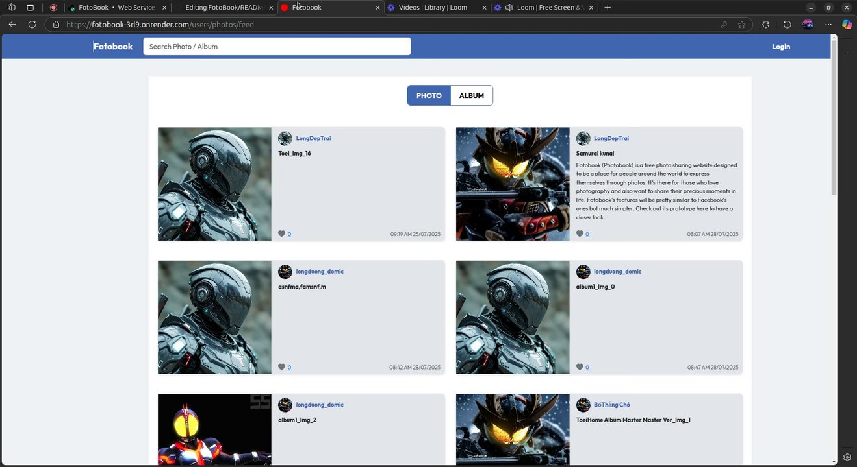The height and width of the screenshot is (467, 857).
Task: Open longduong_domic profile on album1_Img_2 card
Action: (320, 405)
